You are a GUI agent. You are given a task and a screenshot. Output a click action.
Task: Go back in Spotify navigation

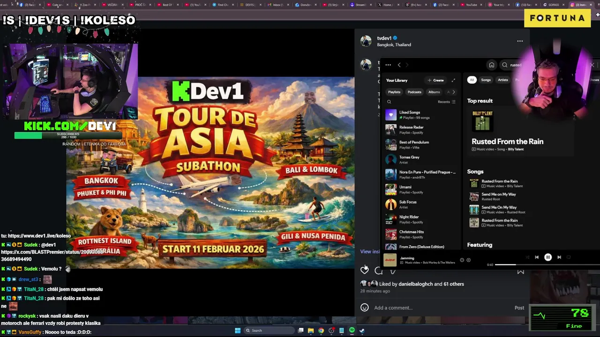tap(399, 65)
